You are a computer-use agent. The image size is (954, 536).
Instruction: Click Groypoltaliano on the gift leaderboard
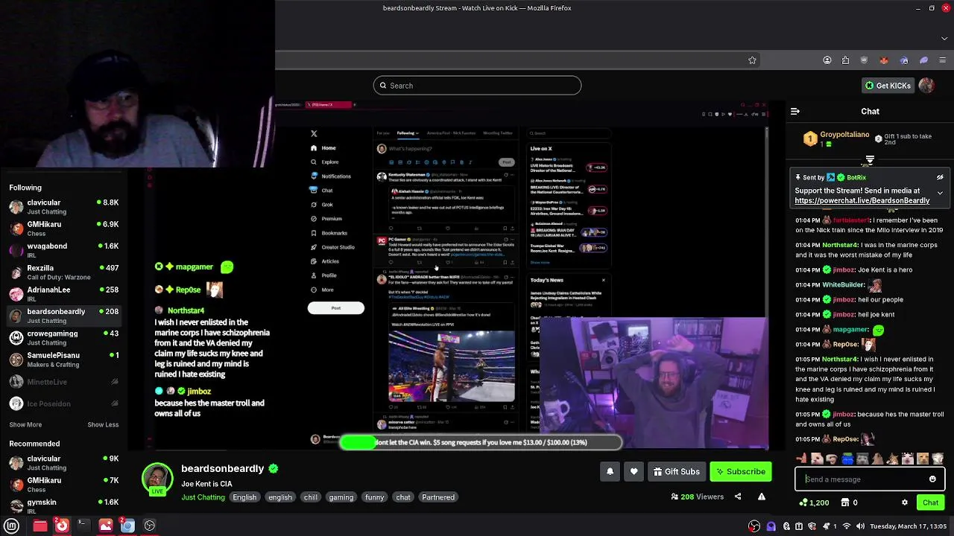click(x=844, y=135)
